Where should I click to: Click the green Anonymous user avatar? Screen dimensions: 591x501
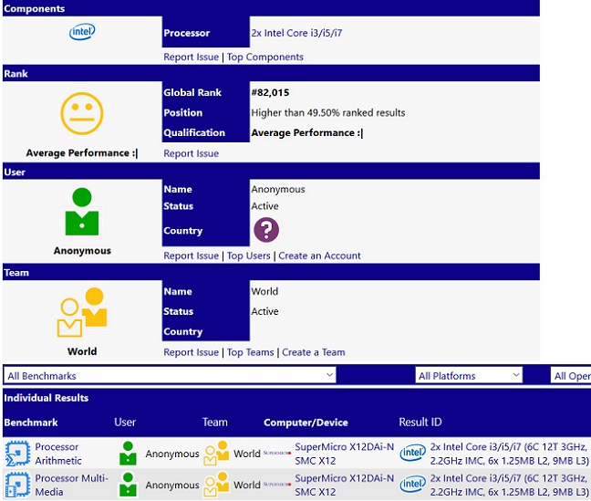pos(82,212)
